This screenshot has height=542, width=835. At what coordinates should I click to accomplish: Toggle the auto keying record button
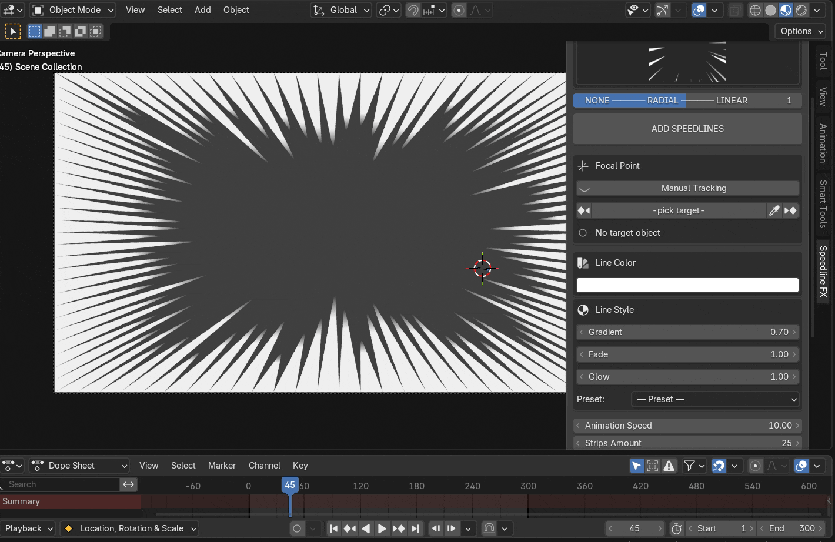297,528
